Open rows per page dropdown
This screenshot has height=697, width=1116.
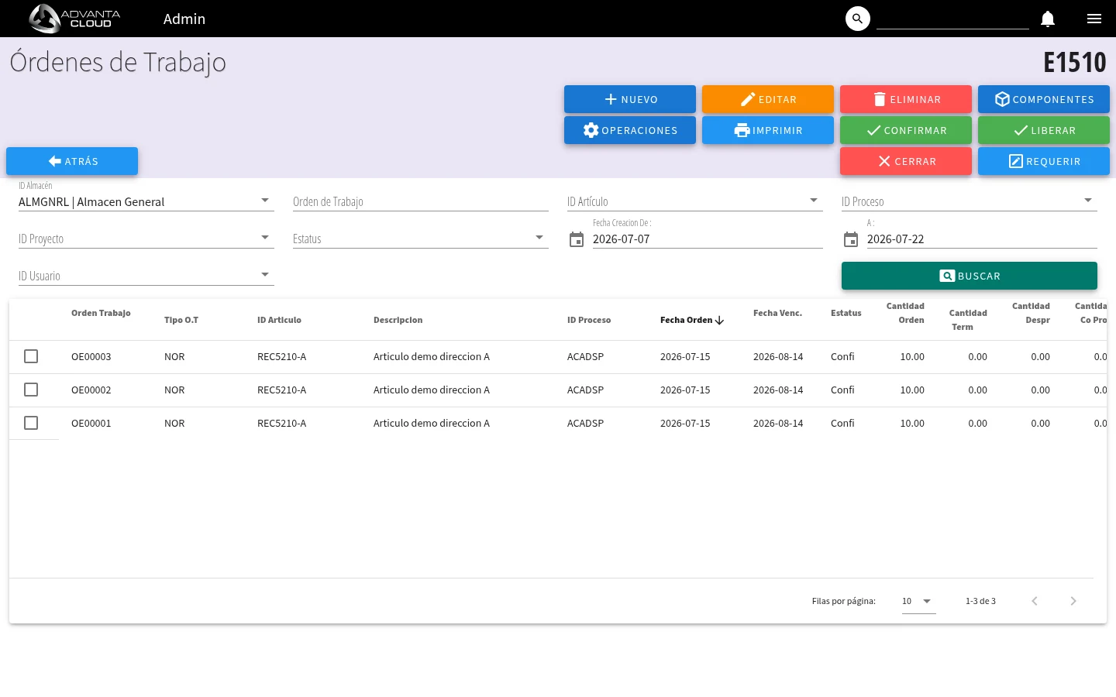(919, 601)
